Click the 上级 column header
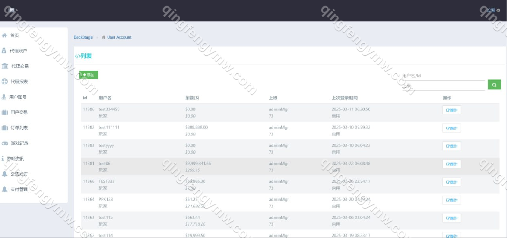This screenshot has height=238, width=507. coord(273,98)
